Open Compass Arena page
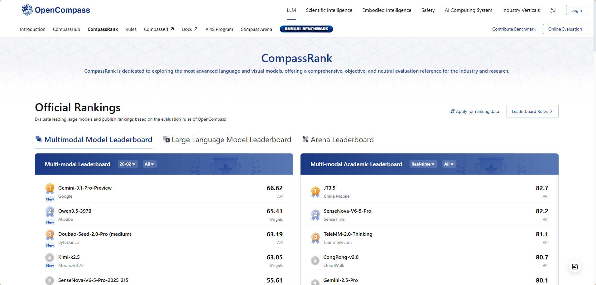The image size is (596, 285). pos(256,29)
